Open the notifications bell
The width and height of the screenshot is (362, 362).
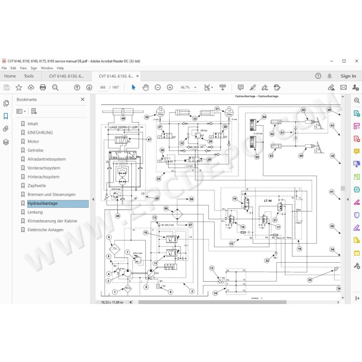pos(329,76)
